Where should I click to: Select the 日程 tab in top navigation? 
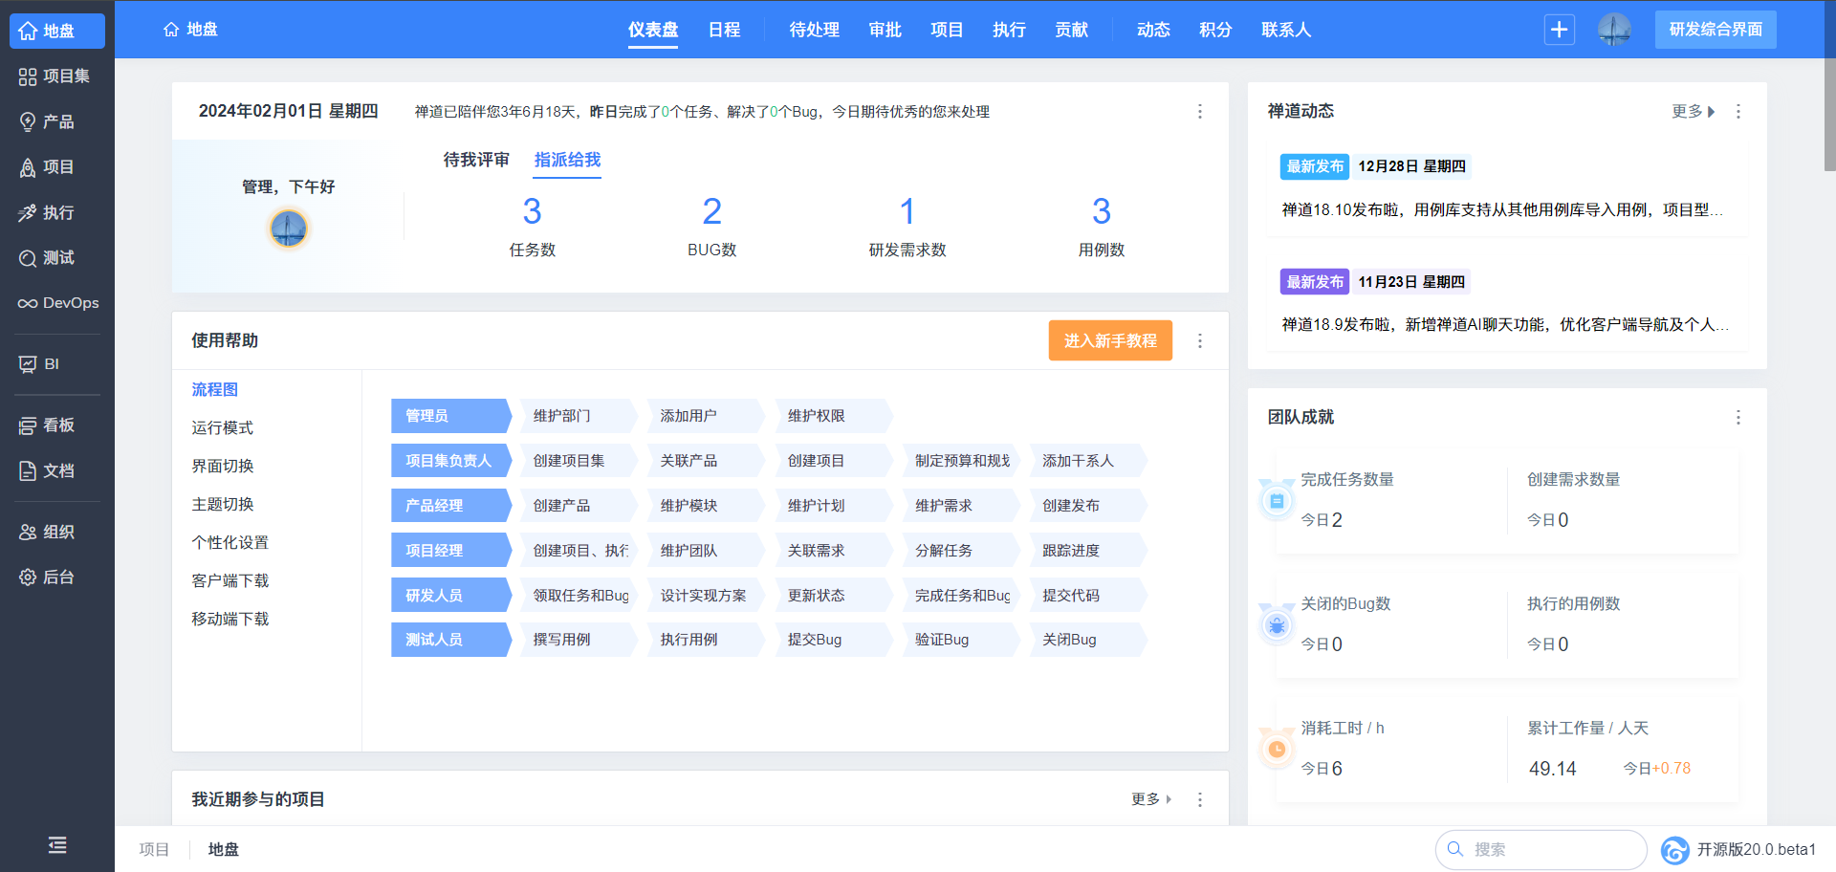724,30
